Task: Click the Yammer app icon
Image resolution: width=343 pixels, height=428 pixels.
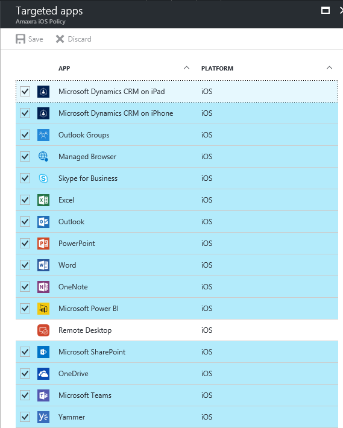Action: coord(43,417)
